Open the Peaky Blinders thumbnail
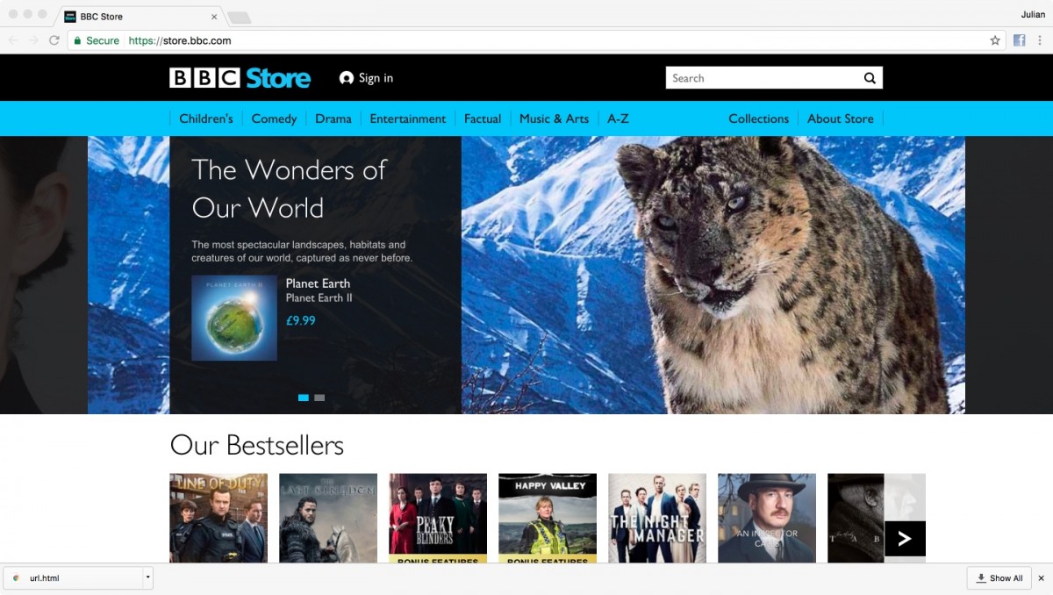Viewport: 1053px width, 595px height. pyautogui.click(x=437, y=518)
